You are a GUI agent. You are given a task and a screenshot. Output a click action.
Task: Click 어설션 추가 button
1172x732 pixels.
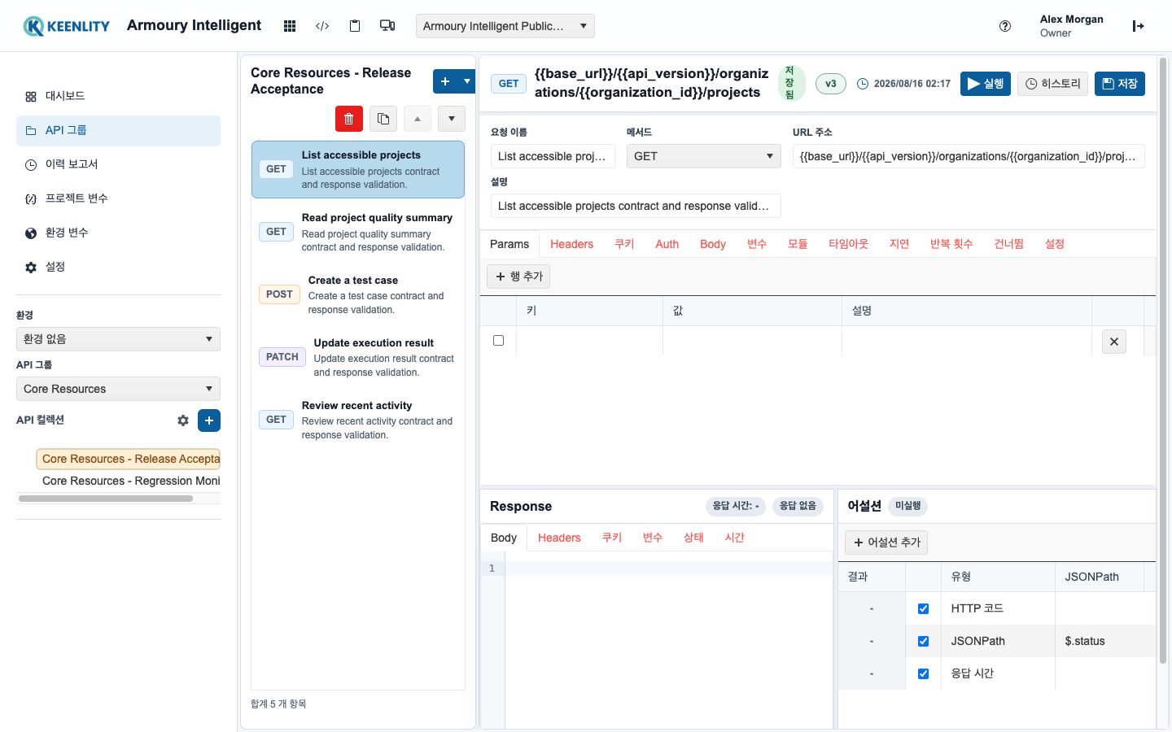(x=886, y=542)
